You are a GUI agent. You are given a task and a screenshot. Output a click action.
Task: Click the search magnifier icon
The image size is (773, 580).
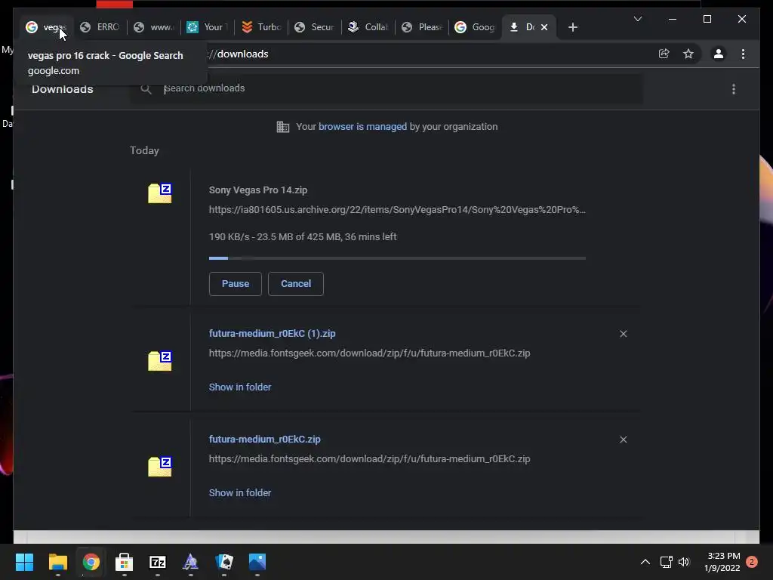click(x=146, y=89)
